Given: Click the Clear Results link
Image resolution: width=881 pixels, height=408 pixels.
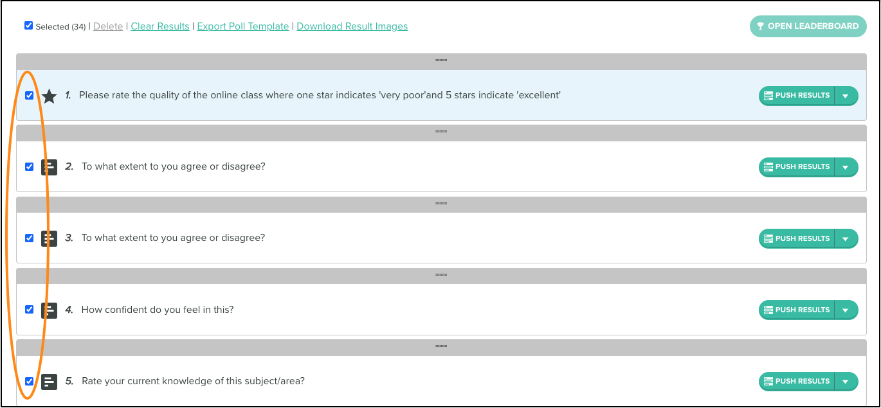Looking at the screenshot, I should click(160, 26).
